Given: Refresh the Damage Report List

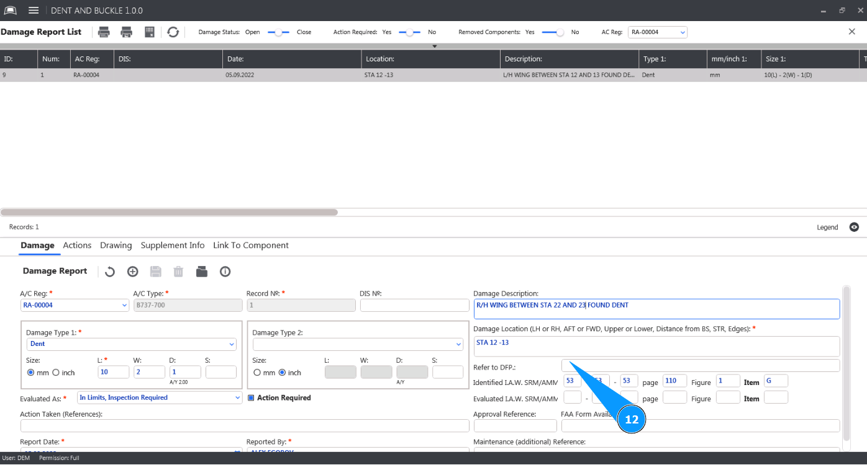Looking at the screenshot, I should 173,32.
